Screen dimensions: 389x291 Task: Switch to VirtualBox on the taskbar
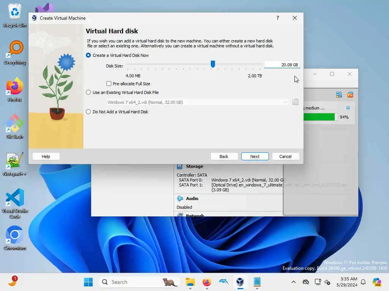[240, 282]
